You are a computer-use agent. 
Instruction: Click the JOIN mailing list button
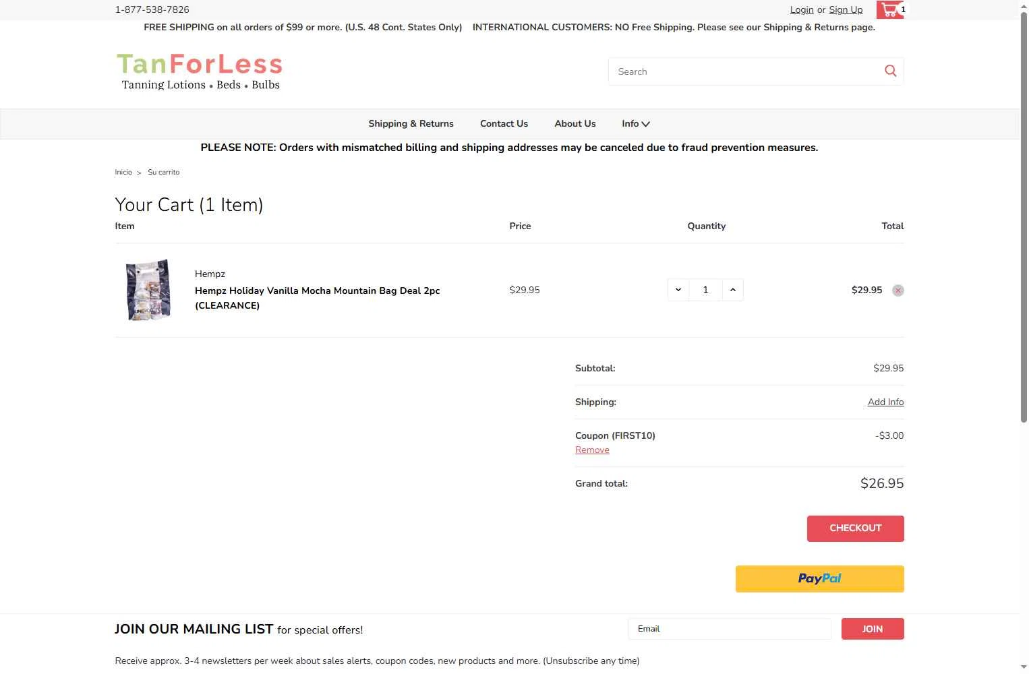tap(873, 629)
